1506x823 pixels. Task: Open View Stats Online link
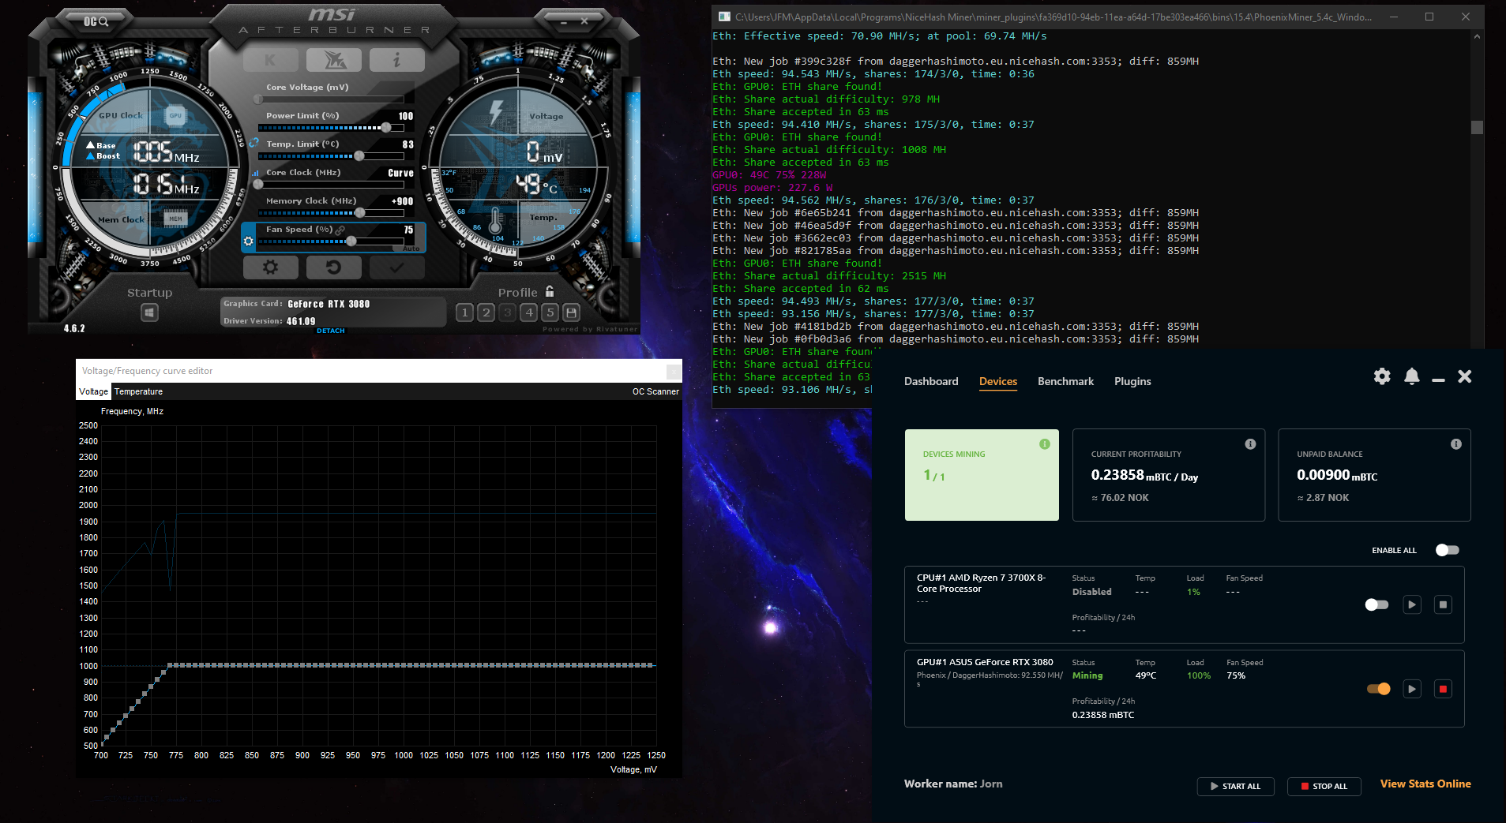coord(1425,784)
